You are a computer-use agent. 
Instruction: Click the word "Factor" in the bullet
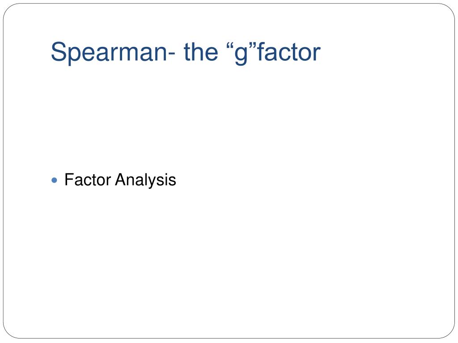[x=88, y=180]
